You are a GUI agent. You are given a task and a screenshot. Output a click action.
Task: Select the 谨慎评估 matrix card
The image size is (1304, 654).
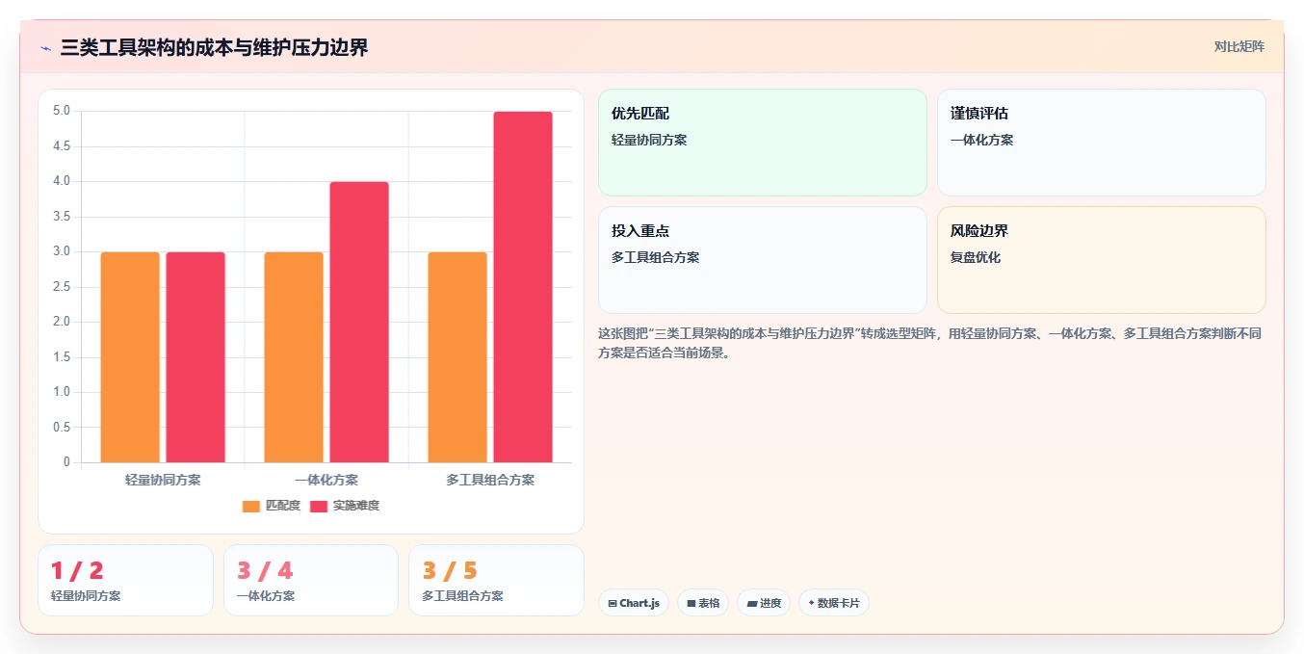point(1102,143)
